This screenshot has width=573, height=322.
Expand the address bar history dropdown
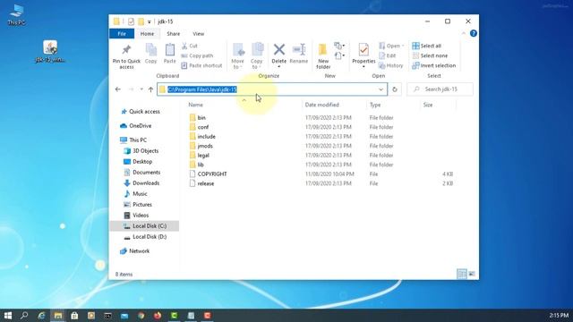(381, 89)
